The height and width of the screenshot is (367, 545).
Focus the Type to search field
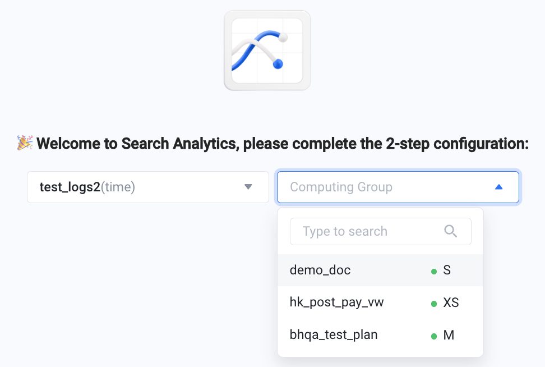tap(381, 231)
